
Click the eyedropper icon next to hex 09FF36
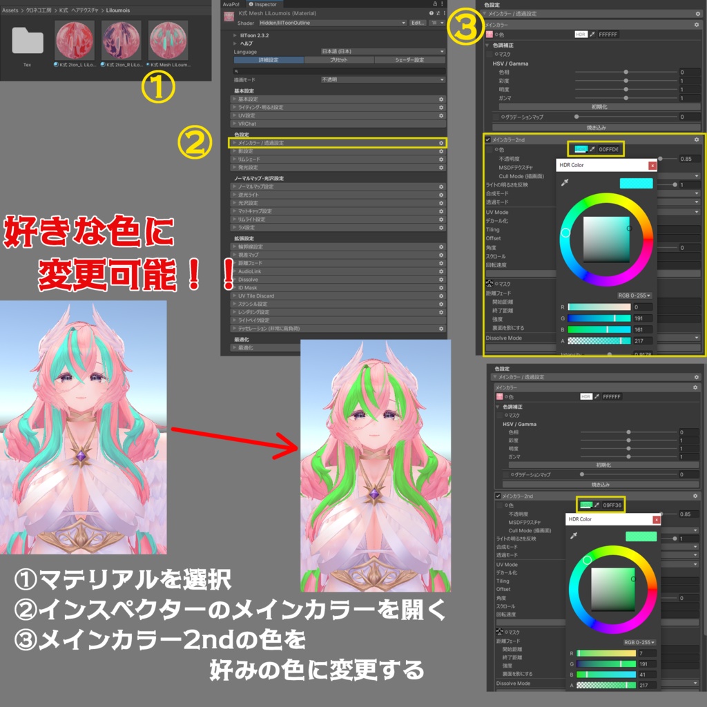(x=597, y=505)
